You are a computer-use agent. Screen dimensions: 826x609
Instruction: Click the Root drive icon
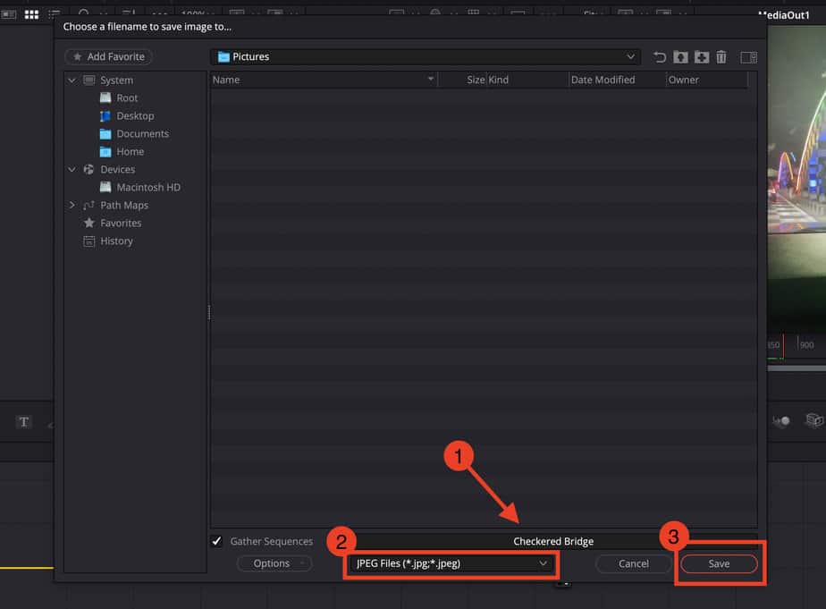pos(105,98)
